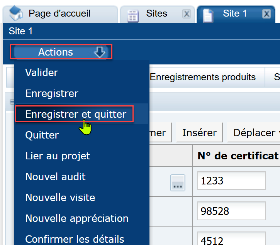
Task: Select Nouvelle appréciation menu entry
Action: 77,218
